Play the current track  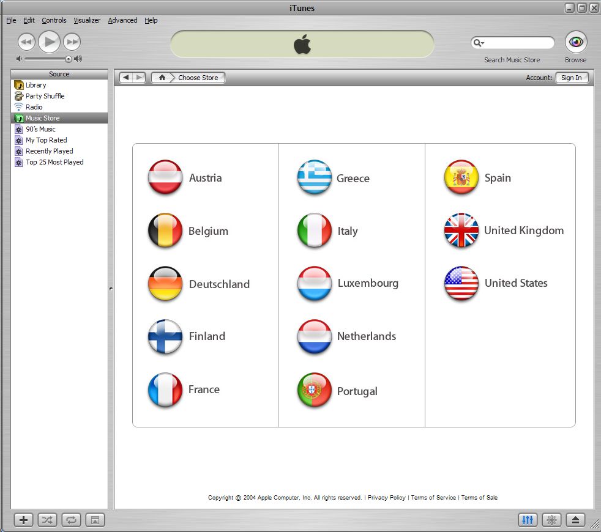(x=50, y=42)
